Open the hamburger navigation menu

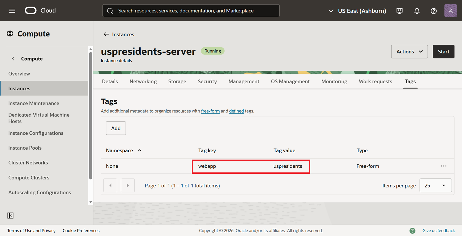click(12, 11)
